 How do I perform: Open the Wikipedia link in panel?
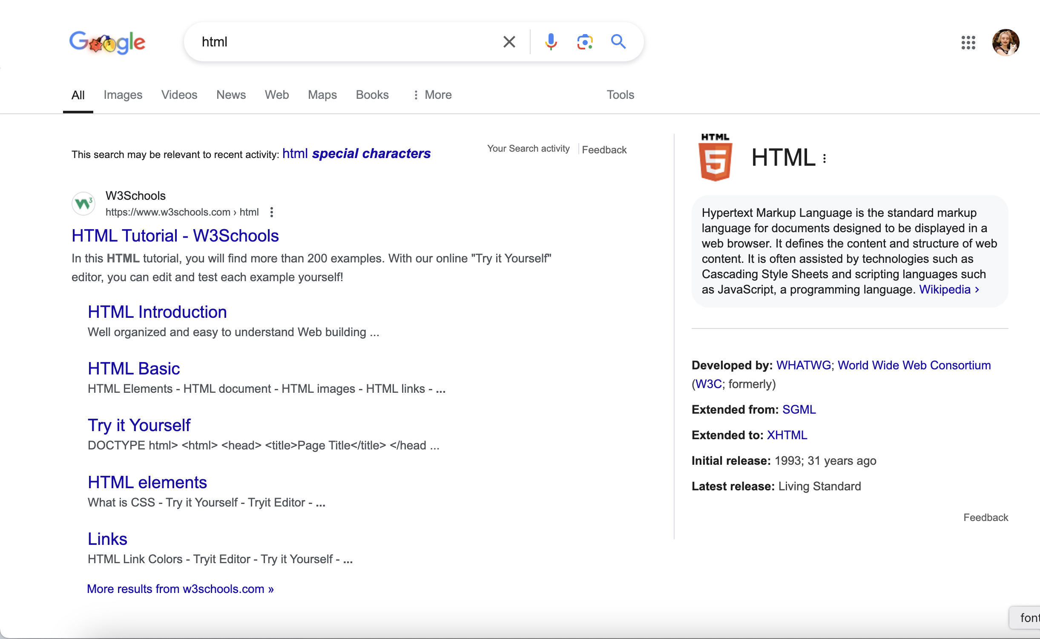[949, 290]
